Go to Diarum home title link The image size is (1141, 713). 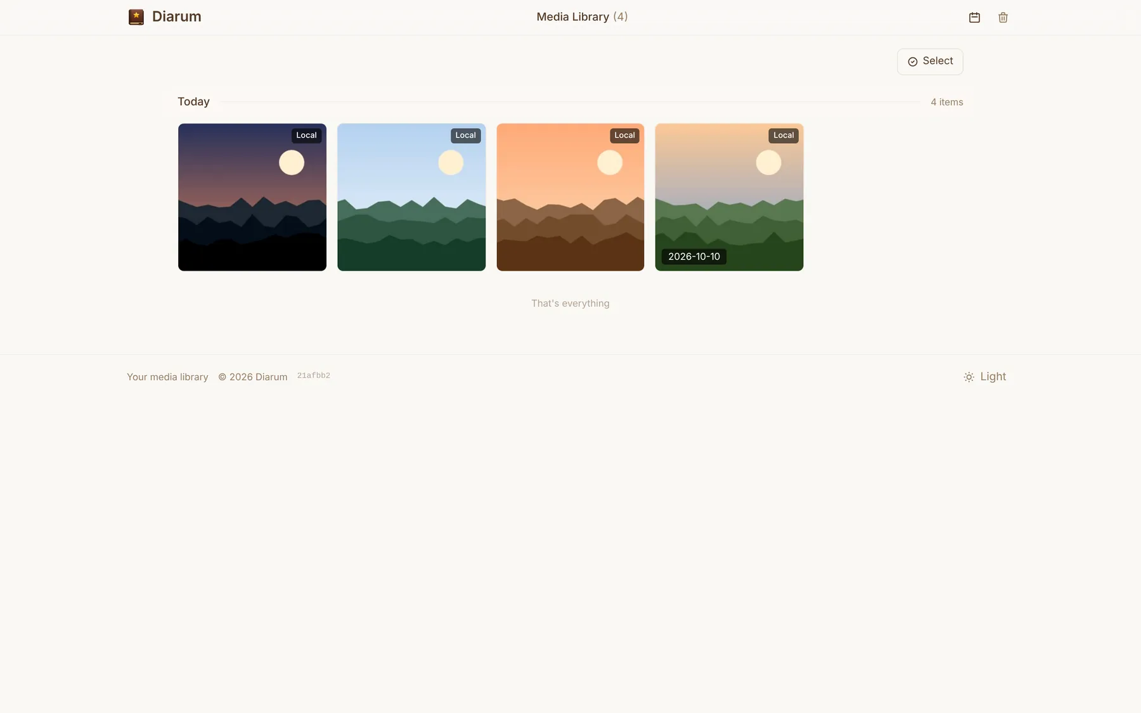click(x=177, y=17)
